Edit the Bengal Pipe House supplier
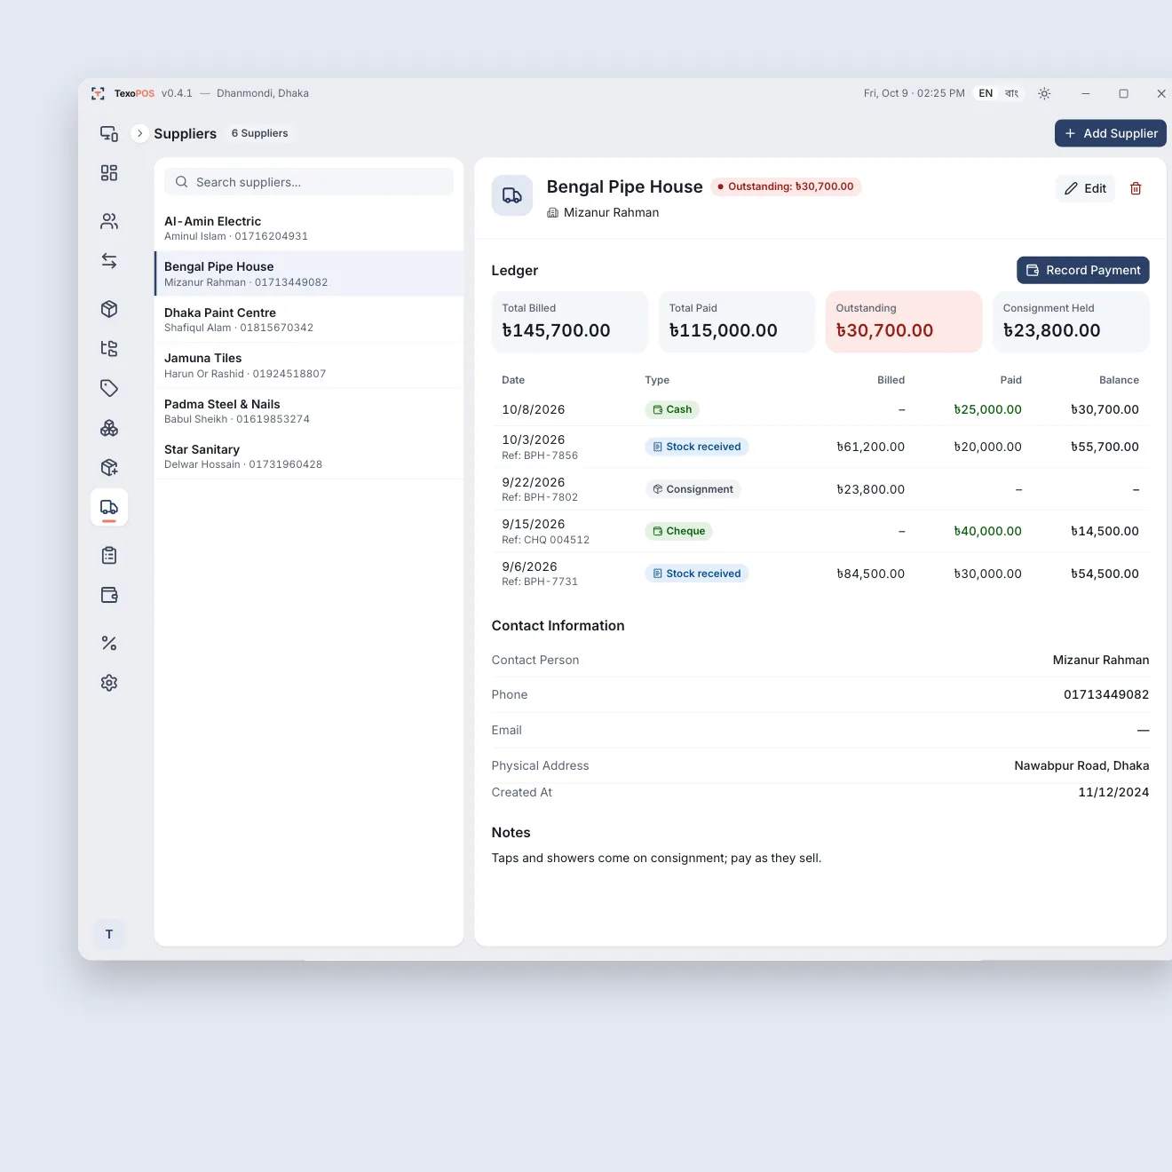 click(x=1085, y=188)
